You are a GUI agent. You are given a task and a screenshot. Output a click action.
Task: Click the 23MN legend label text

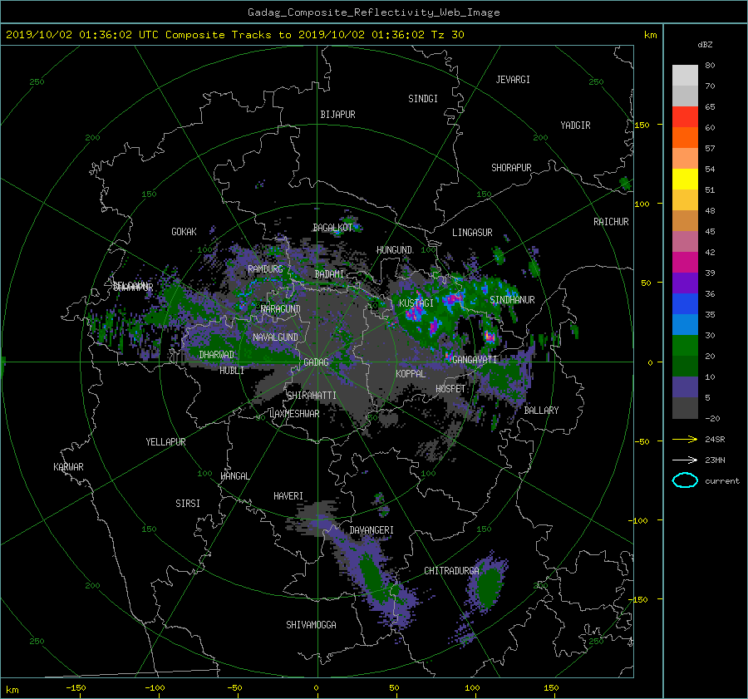click(x=715, y=460)
